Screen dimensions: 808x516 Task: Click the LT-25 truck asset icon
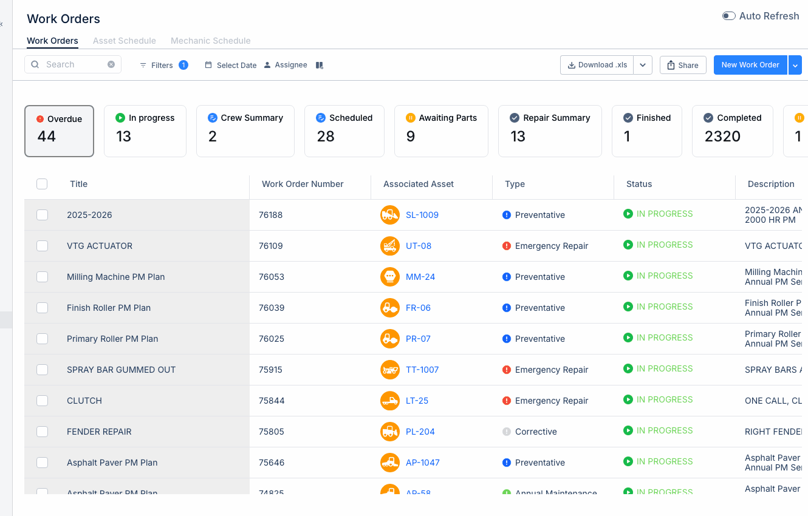(x=390, y=401)
